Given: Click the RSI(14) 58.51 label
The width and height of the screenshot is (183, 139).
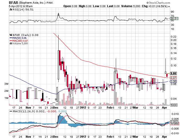Looking at the screenshot, I should point(23,10).
